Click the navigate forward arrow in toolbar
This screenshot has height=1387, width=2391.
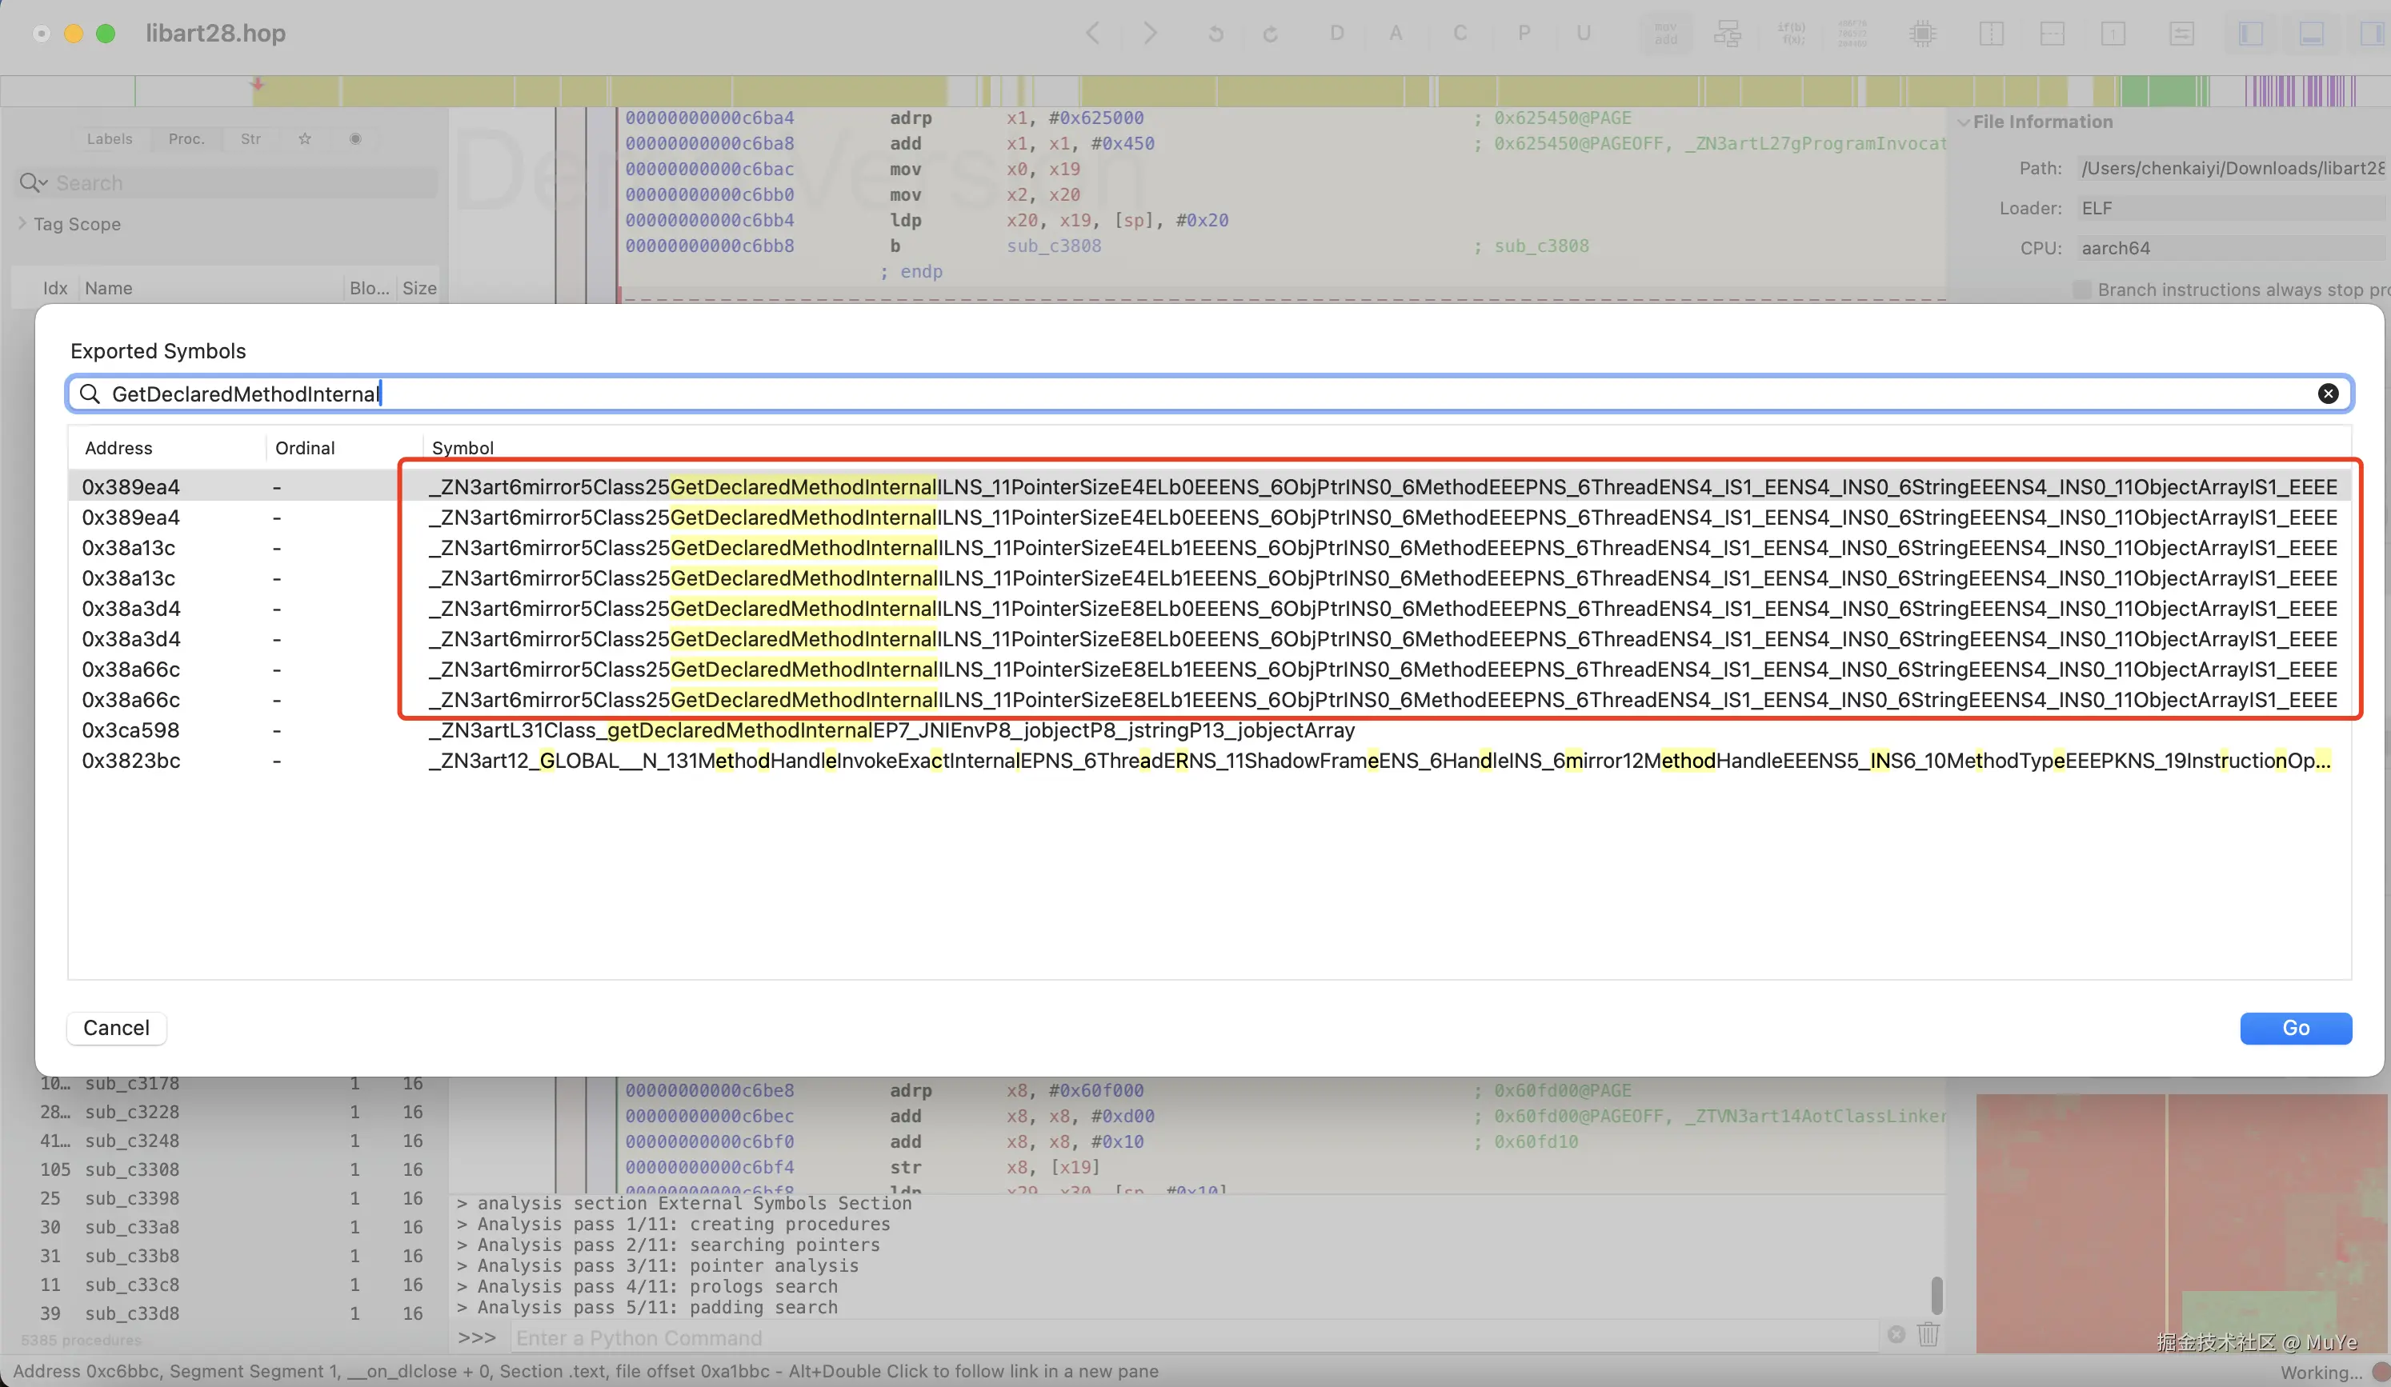[x=1150, y=34]
